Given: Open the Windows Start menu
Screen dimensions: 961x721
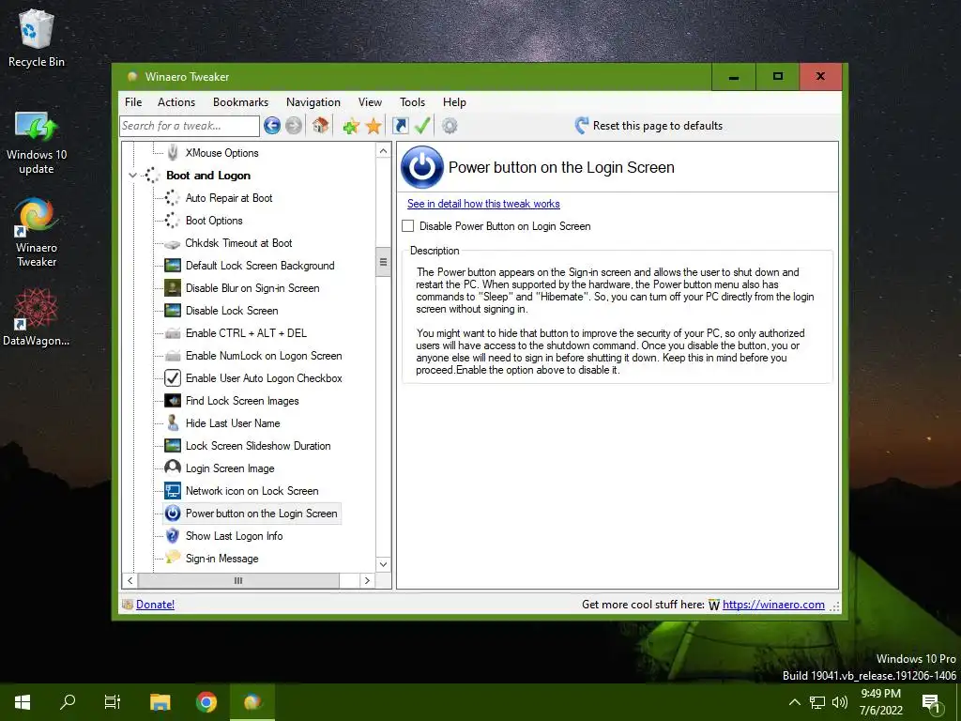Looking at the screenshot, I should click(23, 701).
